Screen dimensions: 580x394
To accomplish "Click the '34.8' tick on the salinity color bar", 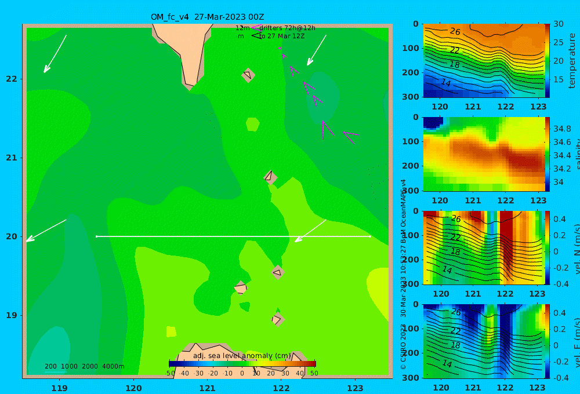I will coord(562,129).
